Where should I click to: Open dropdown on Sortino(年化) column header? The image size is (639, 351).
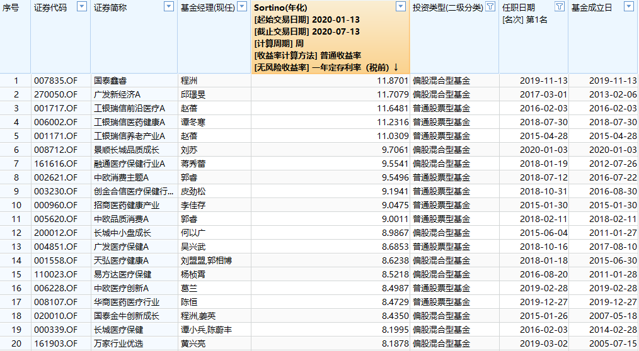(401, 6)
